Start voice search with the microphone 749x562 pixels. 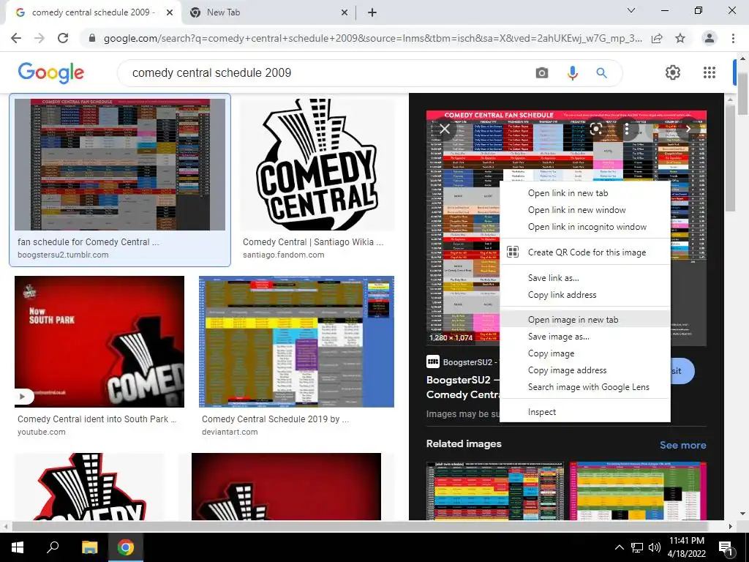click(x=572, y=72)
